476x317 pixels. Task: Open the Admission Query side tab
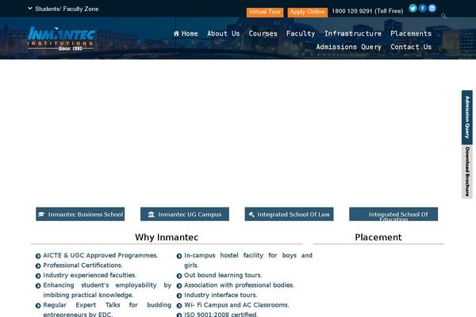(467, 117)
